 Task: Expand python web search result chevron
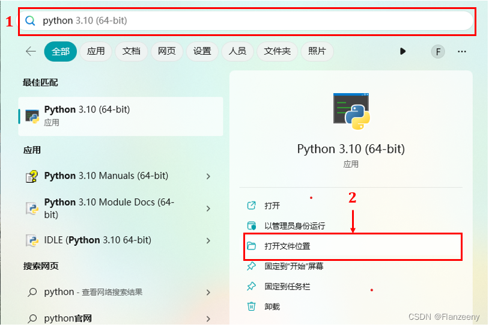point(208,292)
